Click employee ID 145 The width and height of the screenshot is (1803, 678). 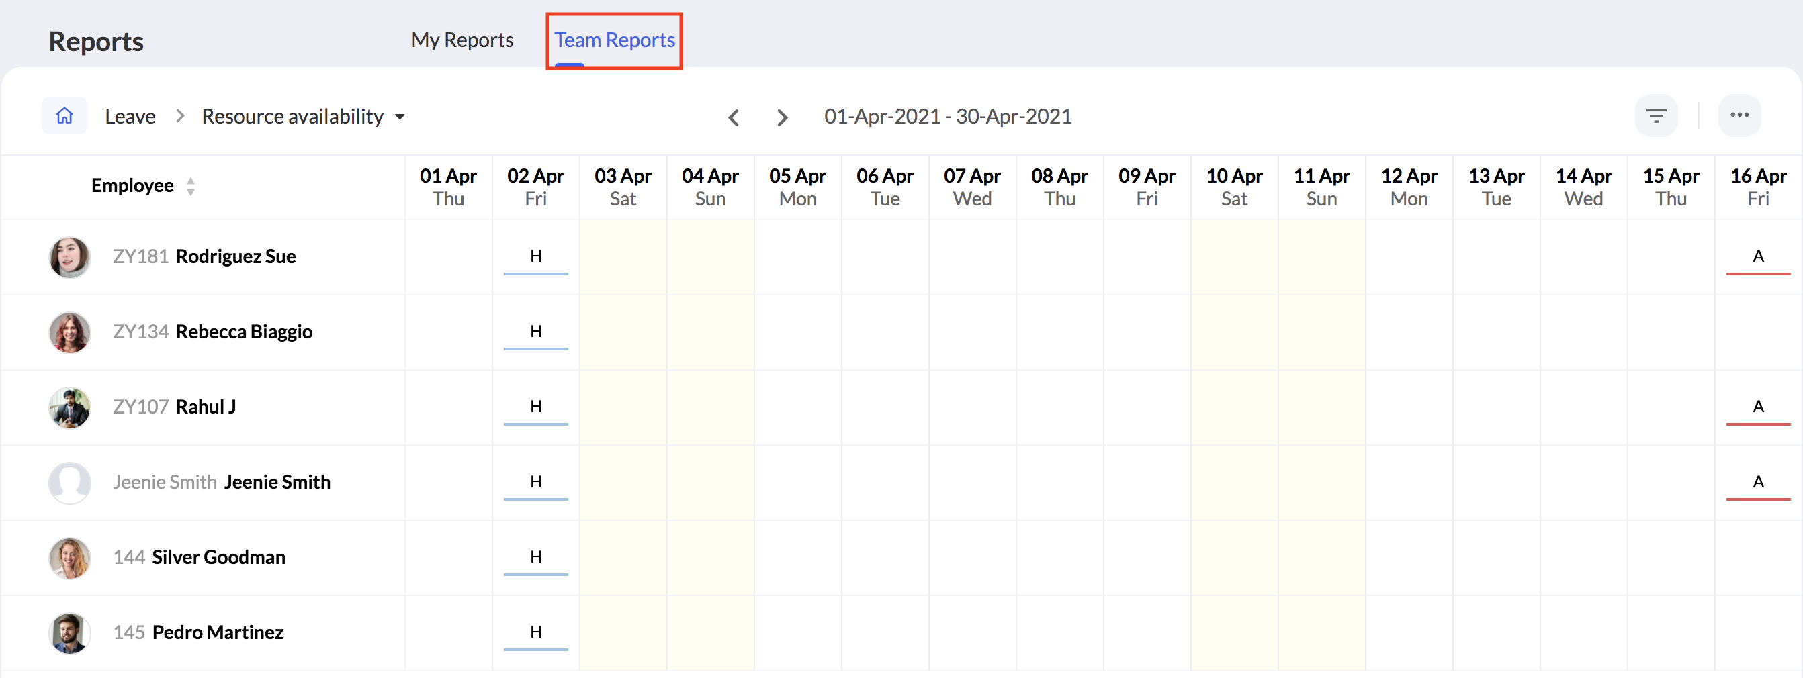(129, 632)
